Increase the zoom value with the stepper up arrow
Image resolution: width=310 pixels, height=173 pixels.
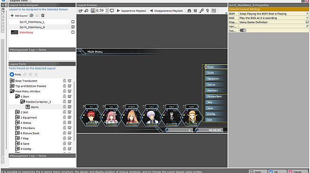107,9
